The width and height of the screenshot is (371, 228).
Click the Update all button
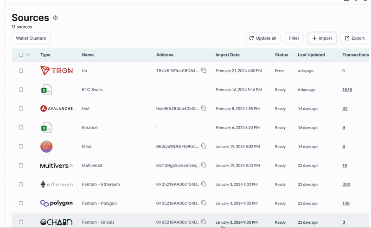(262, 38)
